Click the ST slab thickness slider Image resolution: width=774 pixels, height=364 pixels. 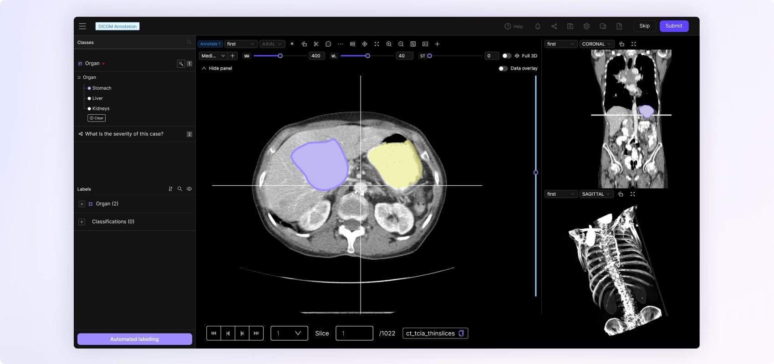[455, 56]
